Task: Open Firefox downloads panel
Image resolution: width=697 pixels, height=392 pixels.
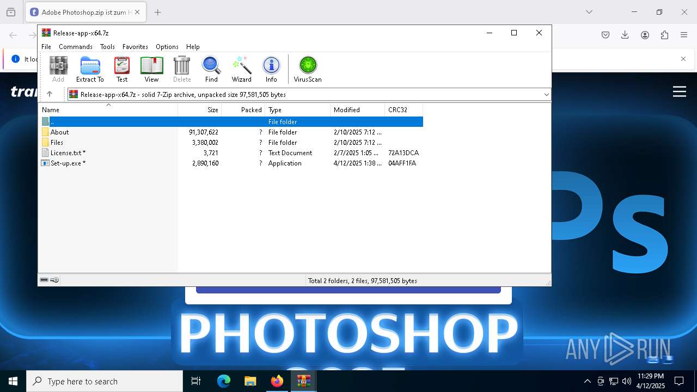Action: tap(625, 35)
